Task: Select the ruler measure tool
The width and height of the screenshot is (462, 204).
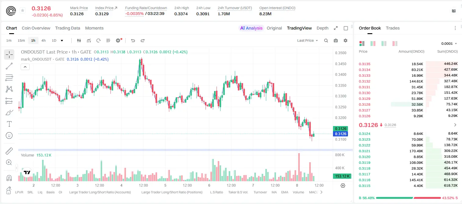Action: (x=9, y=151)
